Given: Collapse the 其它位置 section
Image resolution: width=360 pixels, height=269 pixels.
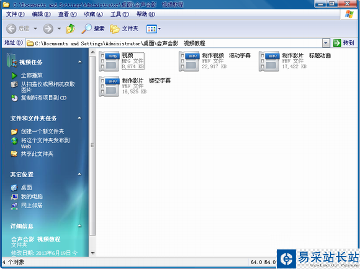Looking at the screenshot, I should [79, 174].
